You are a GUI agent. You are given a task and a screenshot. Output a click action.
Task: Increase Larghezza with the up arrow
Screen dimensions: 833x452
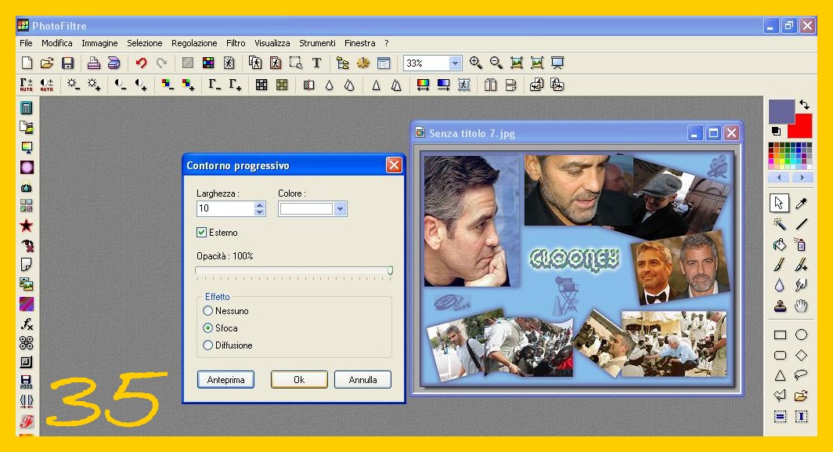coord(260,205)
